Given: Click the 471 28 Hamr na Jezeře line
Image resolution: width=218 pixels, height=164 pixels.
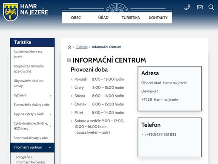Looking at the screenshot, I should pos(160,100).
